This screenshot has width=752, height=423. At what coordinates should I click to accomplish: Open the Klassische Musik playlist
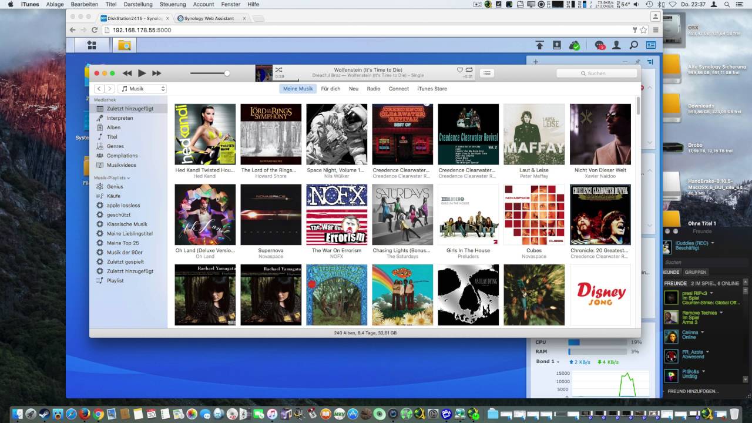(x=128, y=224)
